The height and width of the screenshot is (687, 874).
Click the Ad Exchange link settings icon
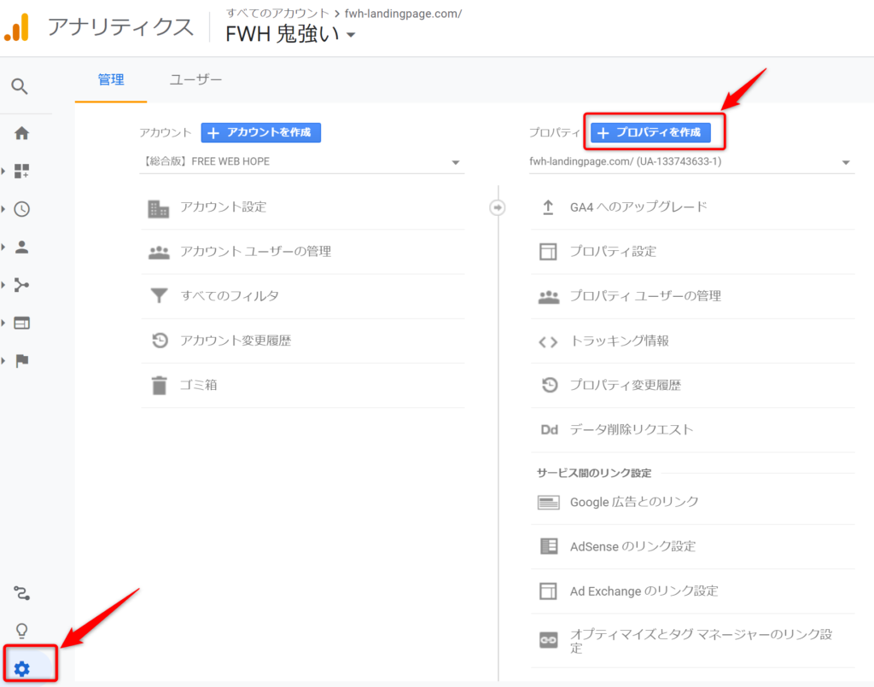tap(548, 591)
